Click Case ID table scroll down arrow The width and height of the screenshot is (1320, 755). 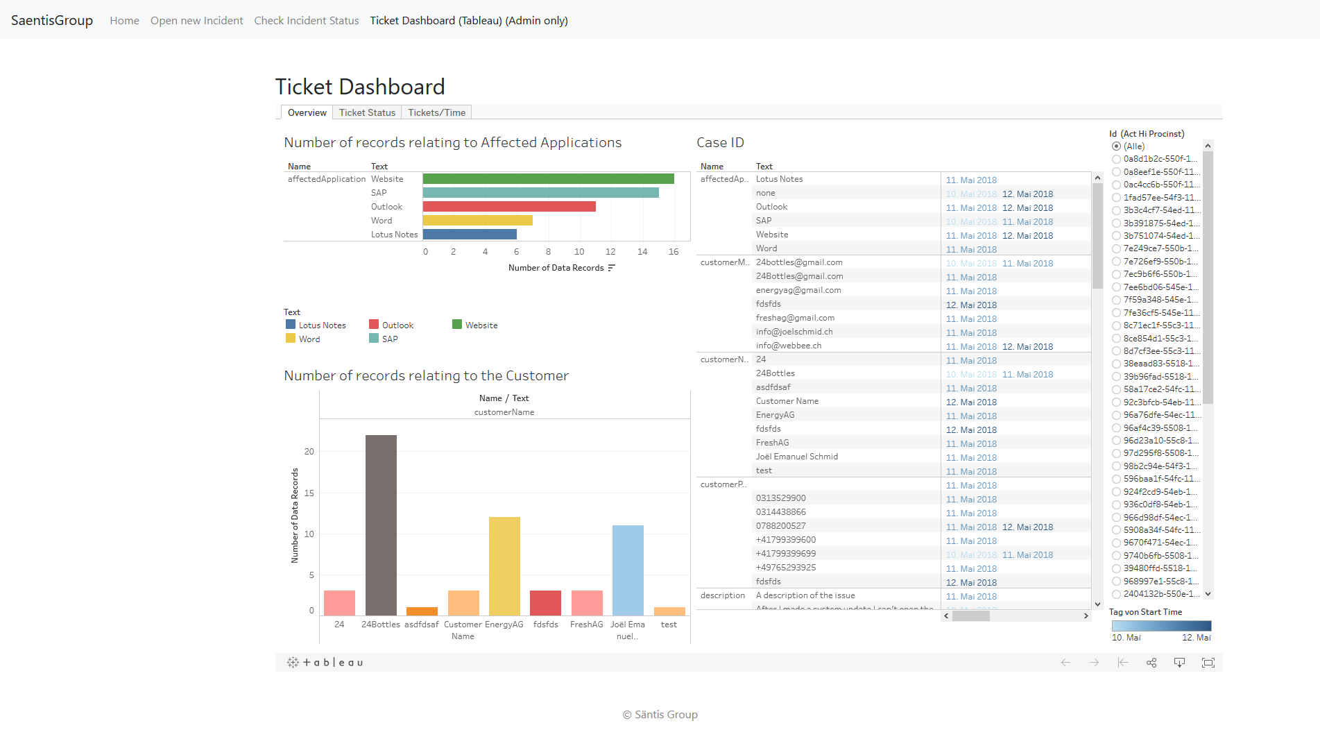[x=1097, y=604]
